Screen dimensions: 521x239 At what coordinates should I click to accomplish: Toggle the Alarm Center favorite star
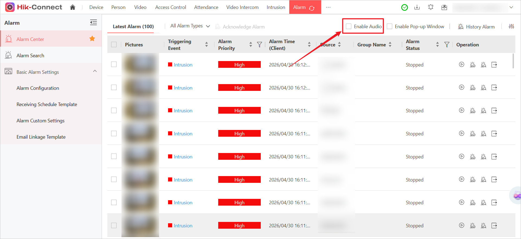click(92, 39)
